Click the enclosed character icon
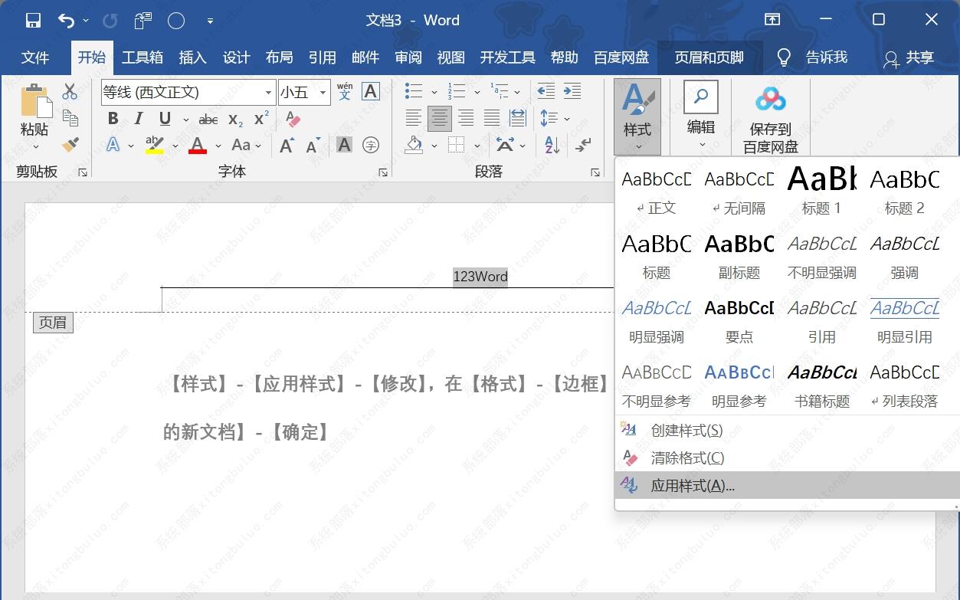The width and height of the screenshot is (960, 600). (x=371, y=145)
